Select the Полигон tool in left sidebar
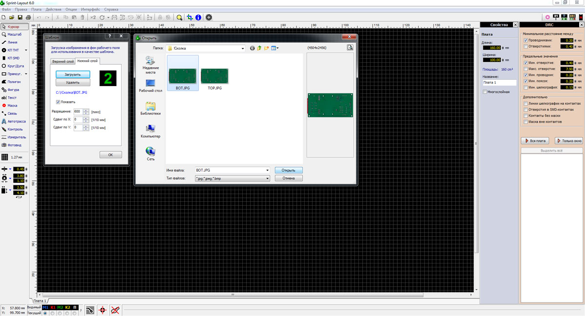Image resolution: width=585 pixels, height=316 pixels. (x=14, y=82)
